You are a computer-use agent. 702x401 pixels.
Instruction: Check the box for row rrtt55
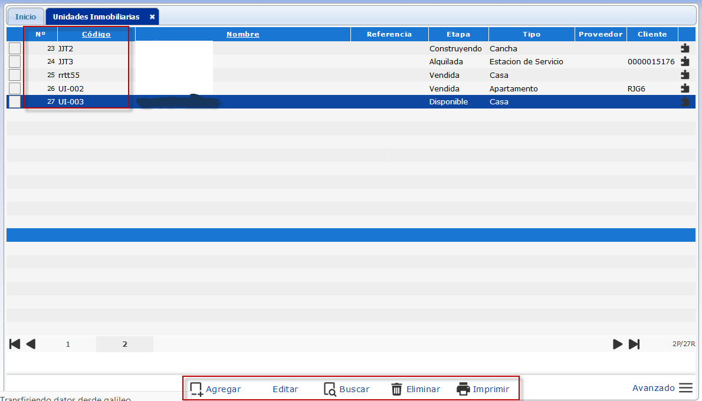point(15,75)
